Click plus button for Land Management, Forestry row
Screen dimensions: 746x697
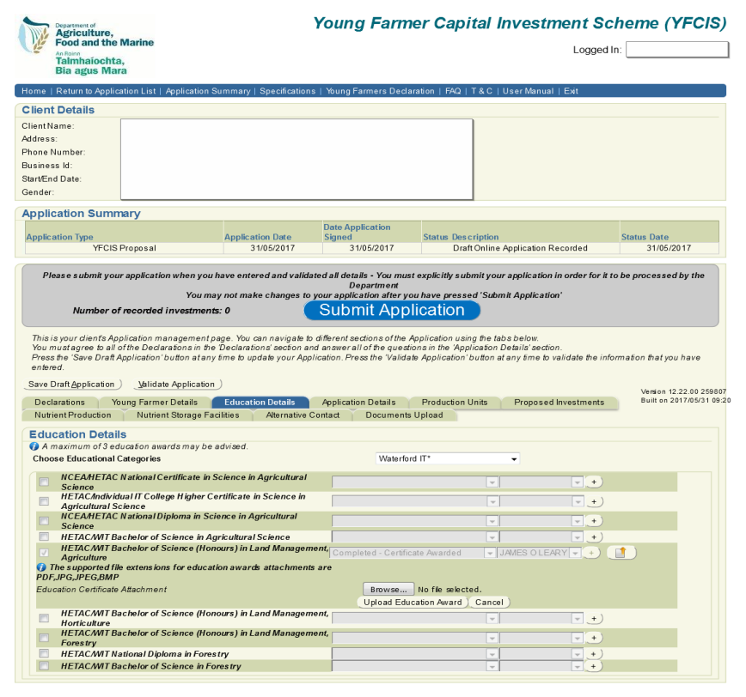coord(594,638)
